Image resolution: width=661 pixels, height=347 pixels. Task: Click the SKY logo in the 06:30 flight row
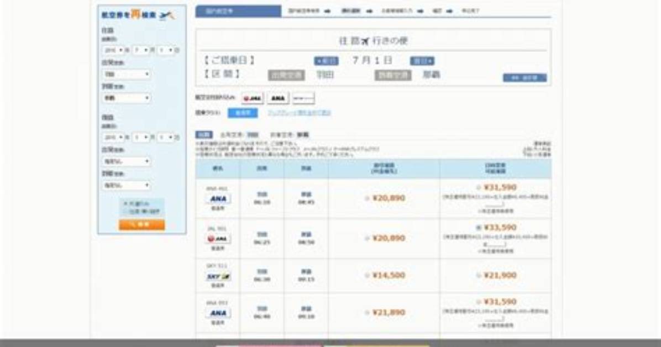(x=218, y=277)
